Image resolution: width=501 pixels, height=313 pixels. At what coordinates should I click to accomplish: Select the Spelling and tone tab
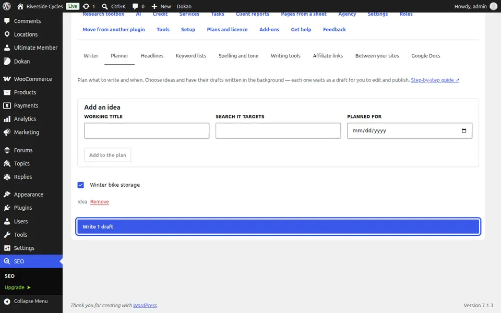[x=238, y=56]
